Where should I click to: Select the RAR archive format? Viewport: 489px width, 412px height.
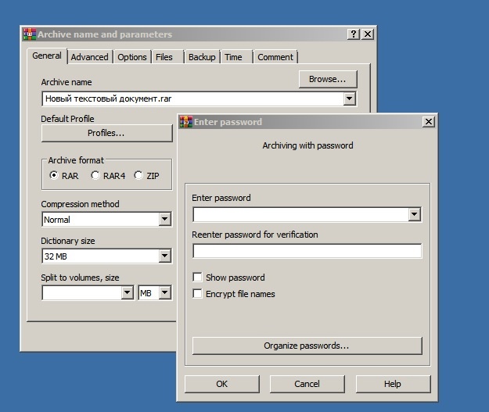click(x=64, y=176)
